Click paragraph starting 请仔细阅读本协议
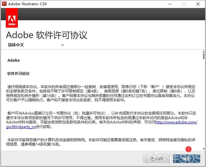206x167 pixels. tap(101, 93)
